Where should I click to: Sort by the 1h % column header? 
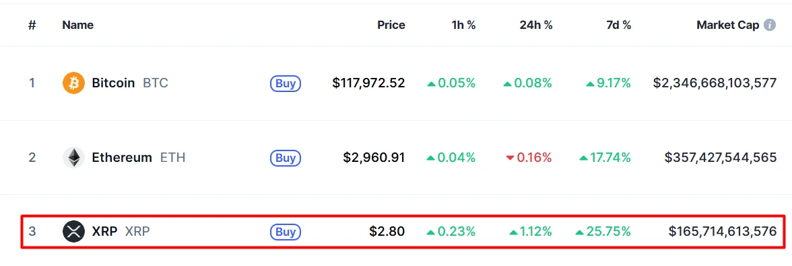tap(463, 26)
